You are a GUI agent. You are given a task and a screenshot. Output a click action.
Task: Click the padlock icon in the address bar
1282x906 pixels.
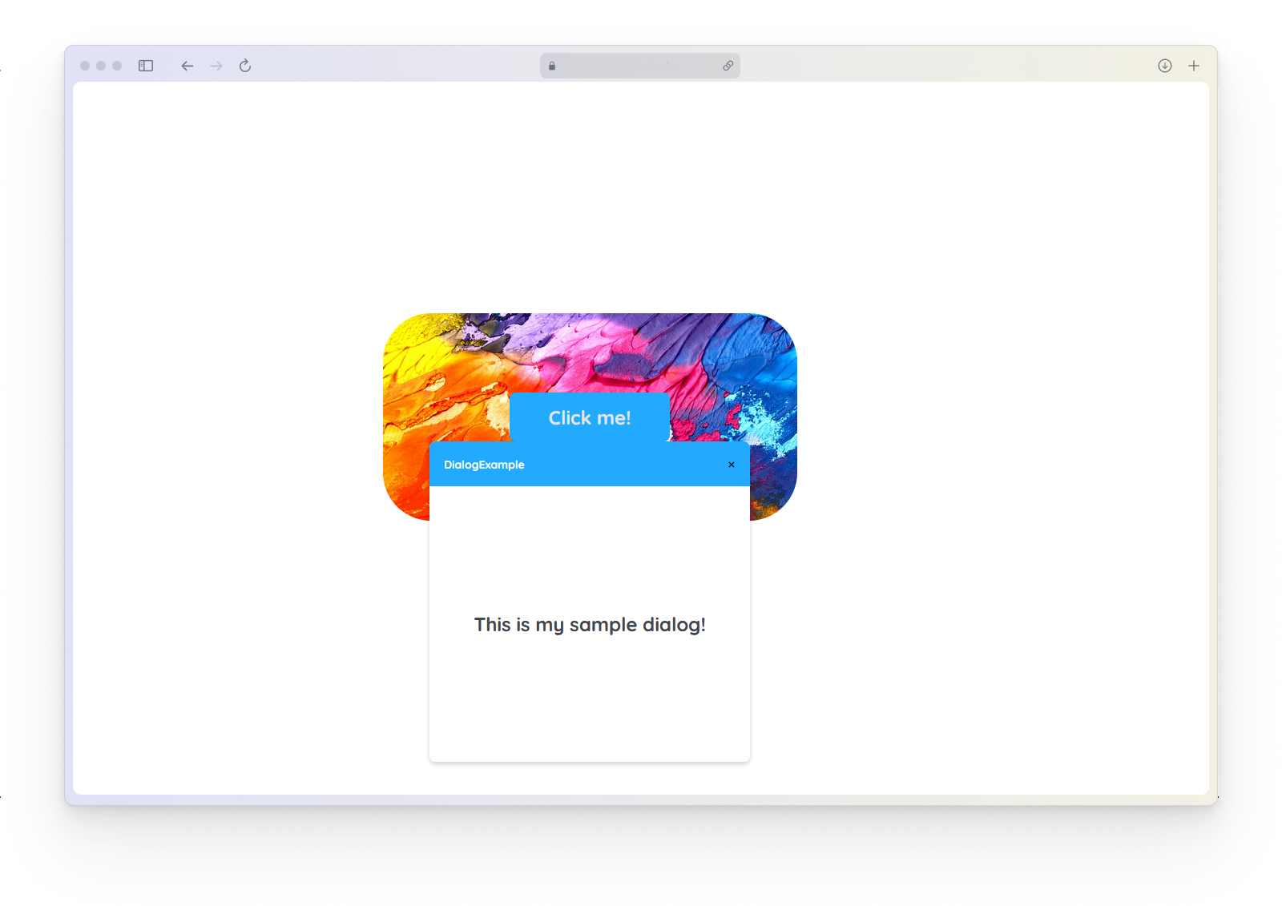(551, 66)
